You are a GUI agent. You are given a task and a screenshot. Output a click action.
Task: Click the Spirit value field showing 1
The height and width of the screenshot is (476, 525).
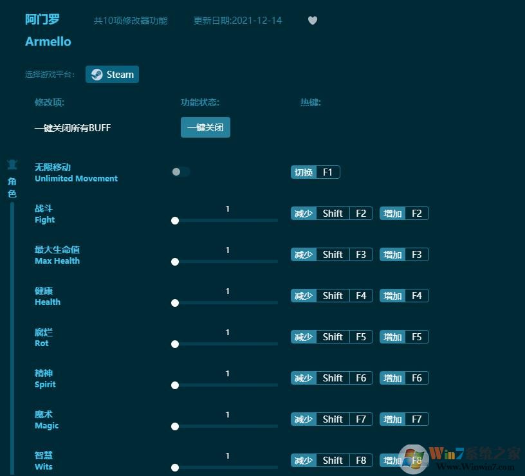click(x=227, y=373)
